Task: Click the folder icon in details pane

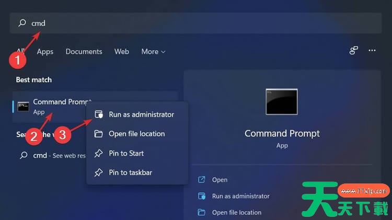Action: [202, 212]
